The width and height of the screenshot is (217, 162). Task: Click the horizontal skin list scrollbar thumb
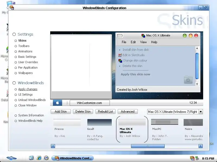coord(148,146)
